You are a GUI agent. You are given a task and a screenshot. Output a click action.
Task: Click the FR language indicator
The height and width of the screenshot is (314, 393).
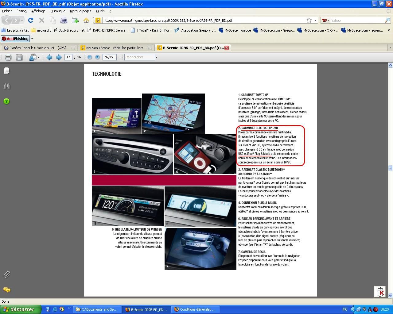(x=344, y=309)
